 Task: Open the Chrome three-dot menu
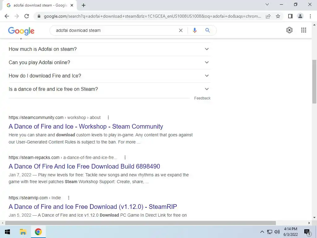310,16
